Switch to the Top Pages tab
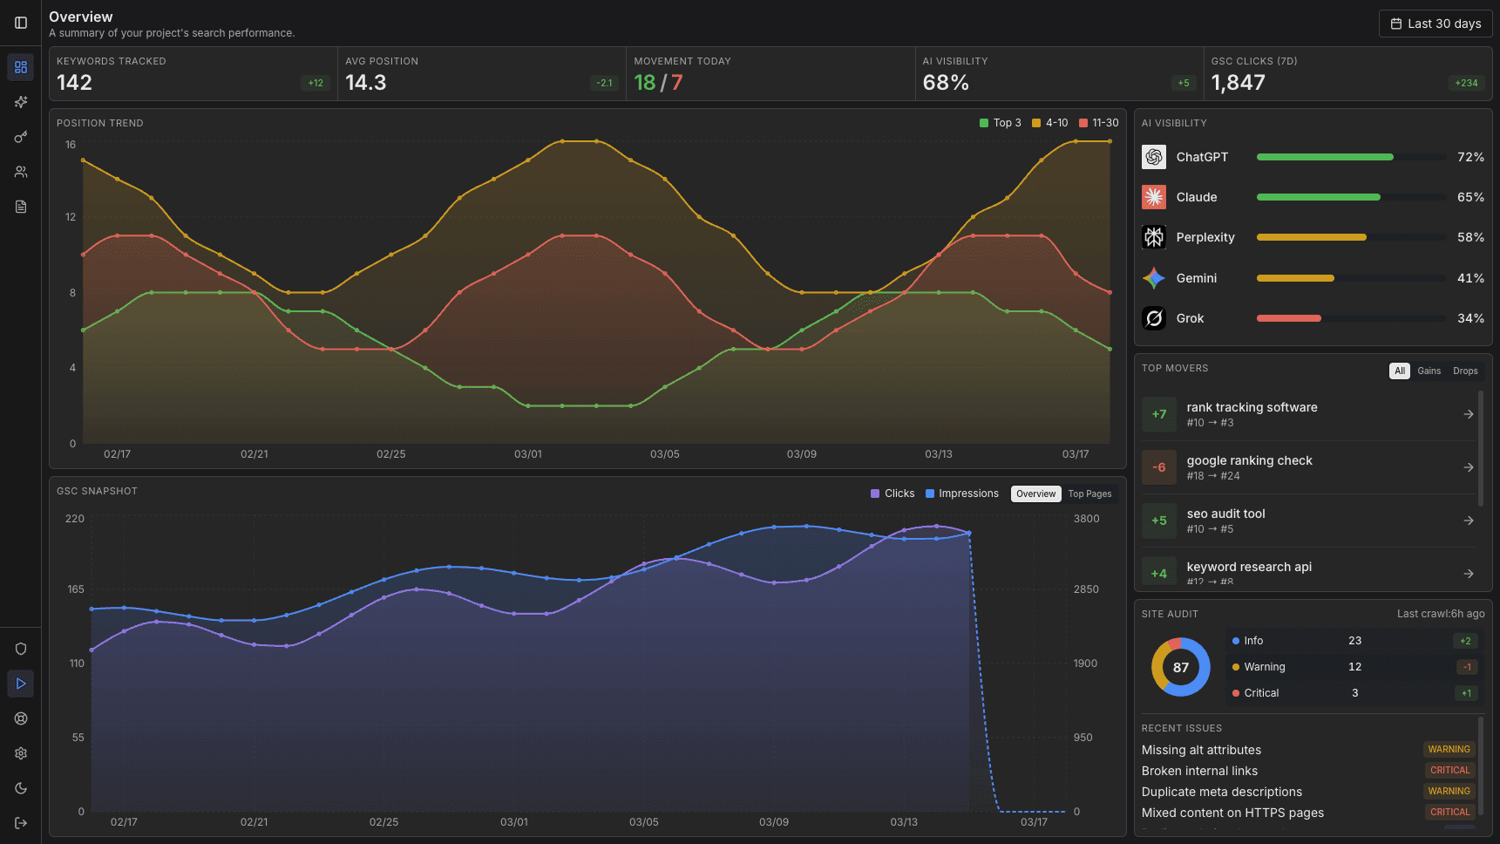The height and width of the screenshot is (844, 1500). click(1089, 493)
